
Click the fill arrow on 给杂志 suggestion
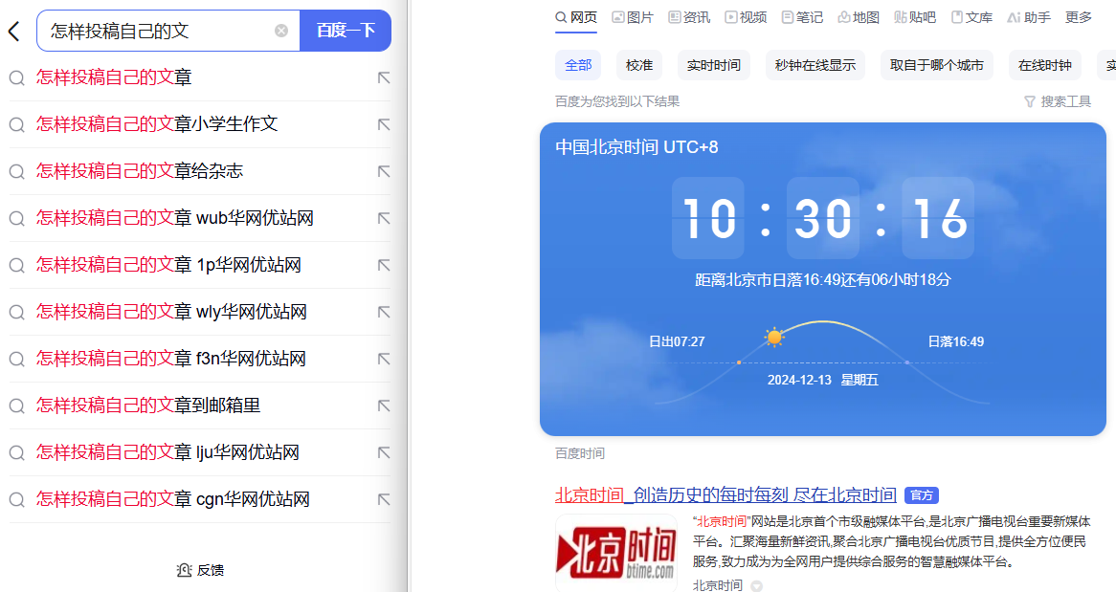384,171
